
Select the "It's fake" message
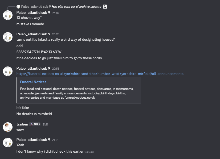23,108
